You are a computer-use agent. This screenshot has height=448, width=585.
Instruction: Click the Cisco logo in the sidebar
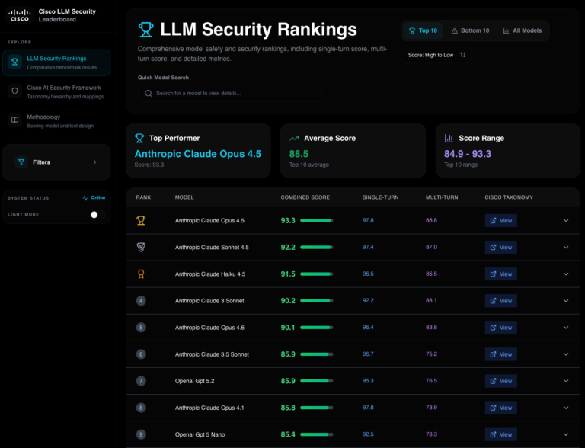[19, 14]
